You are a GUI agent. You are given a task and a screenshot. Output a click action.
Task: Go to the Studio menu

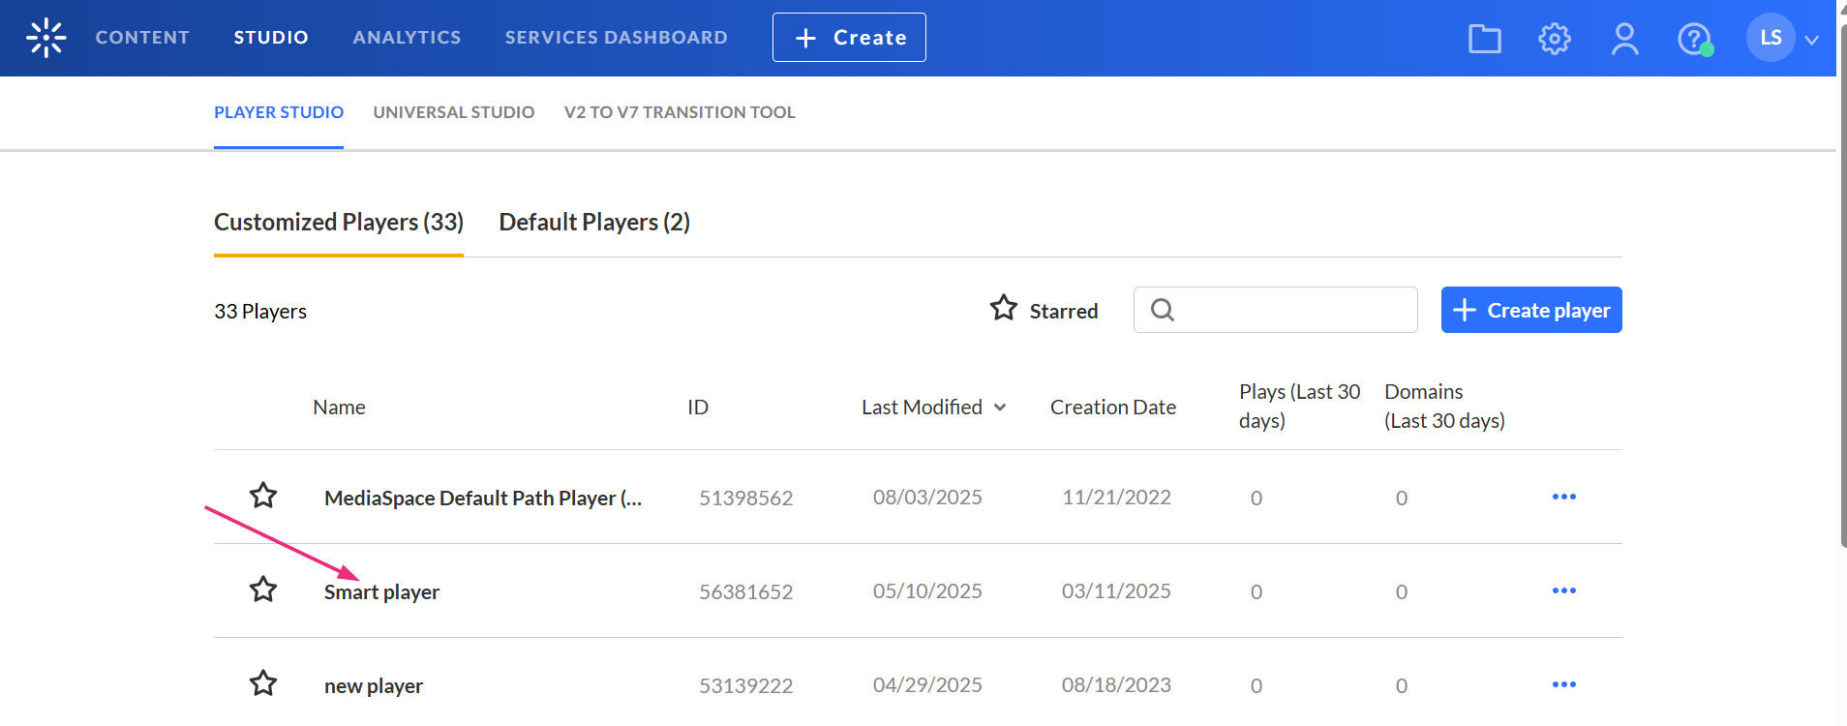pos(271,38)
